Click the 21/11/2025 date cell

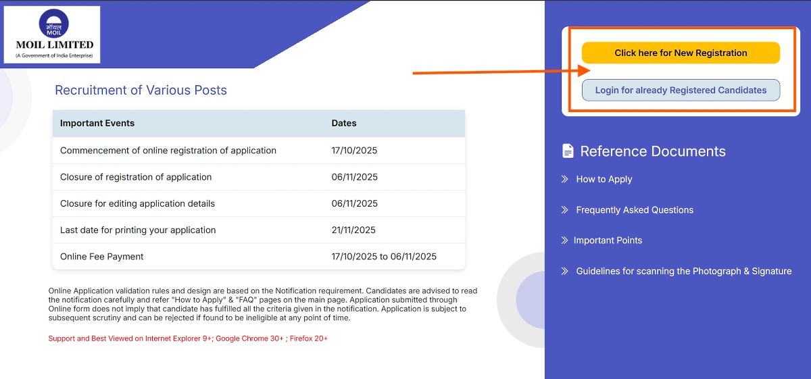coord(353,230)
